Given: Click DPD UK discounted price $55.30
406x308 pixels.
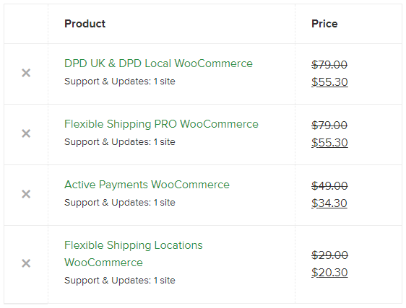Looking at the screenshot, I should click(329, 82).
